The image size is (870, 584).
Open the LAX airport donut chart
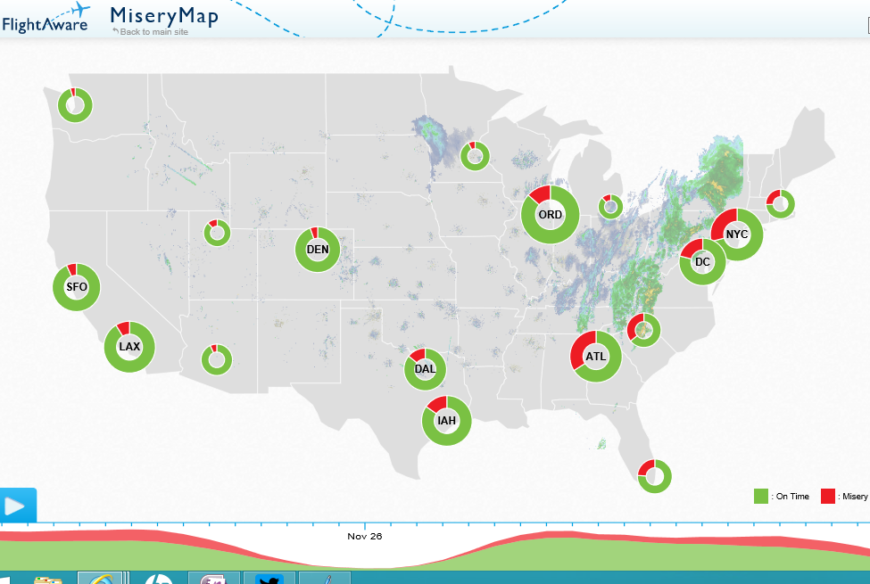click(129, 347)
